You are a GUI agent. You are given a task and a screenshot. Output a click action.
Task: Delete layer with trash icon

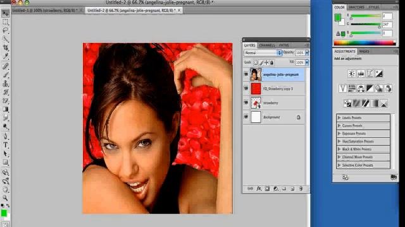tap(301, 189)
